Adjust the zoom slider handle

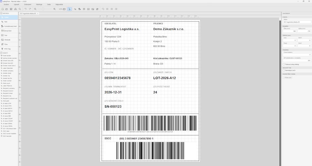[43, 9]
